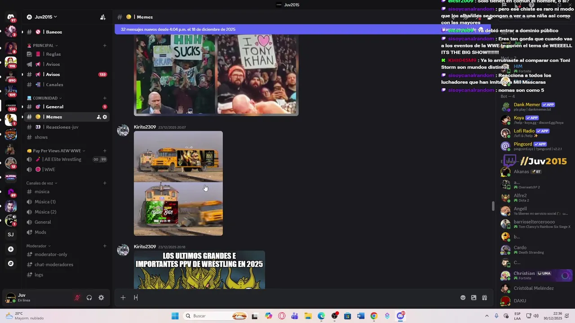This screenshot has width=575, height=323.
Task: Open the SJ server icon
Action: click(x=11, y=235)
